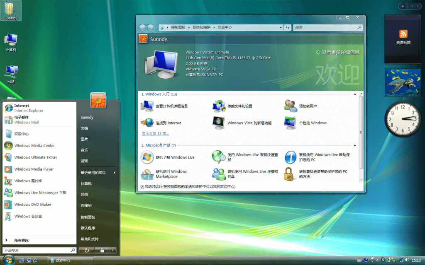Select 传输文件和设置 in Welcome Center
425x265 pixels.
pyautogui.click(x=232, y=106)
